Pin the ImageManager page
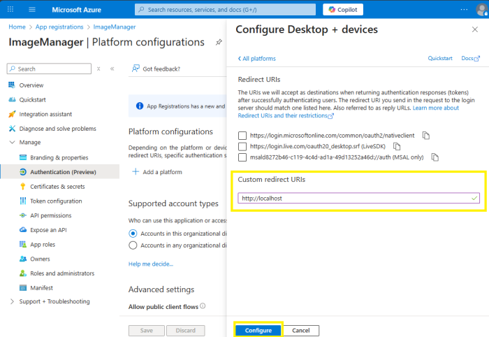489x337 pixels. click(219, 42)
